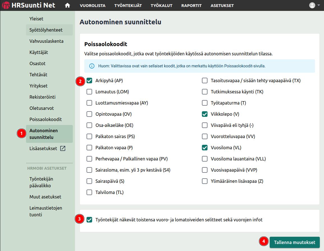Check the Lomautus (LOM) checkbox
324x251 pixels.
coord(89,92)
